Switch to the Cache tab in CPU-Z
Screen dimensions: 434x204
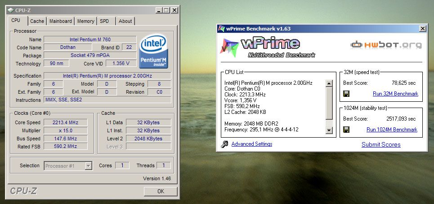pyautogui.click(x=37, y=21)
